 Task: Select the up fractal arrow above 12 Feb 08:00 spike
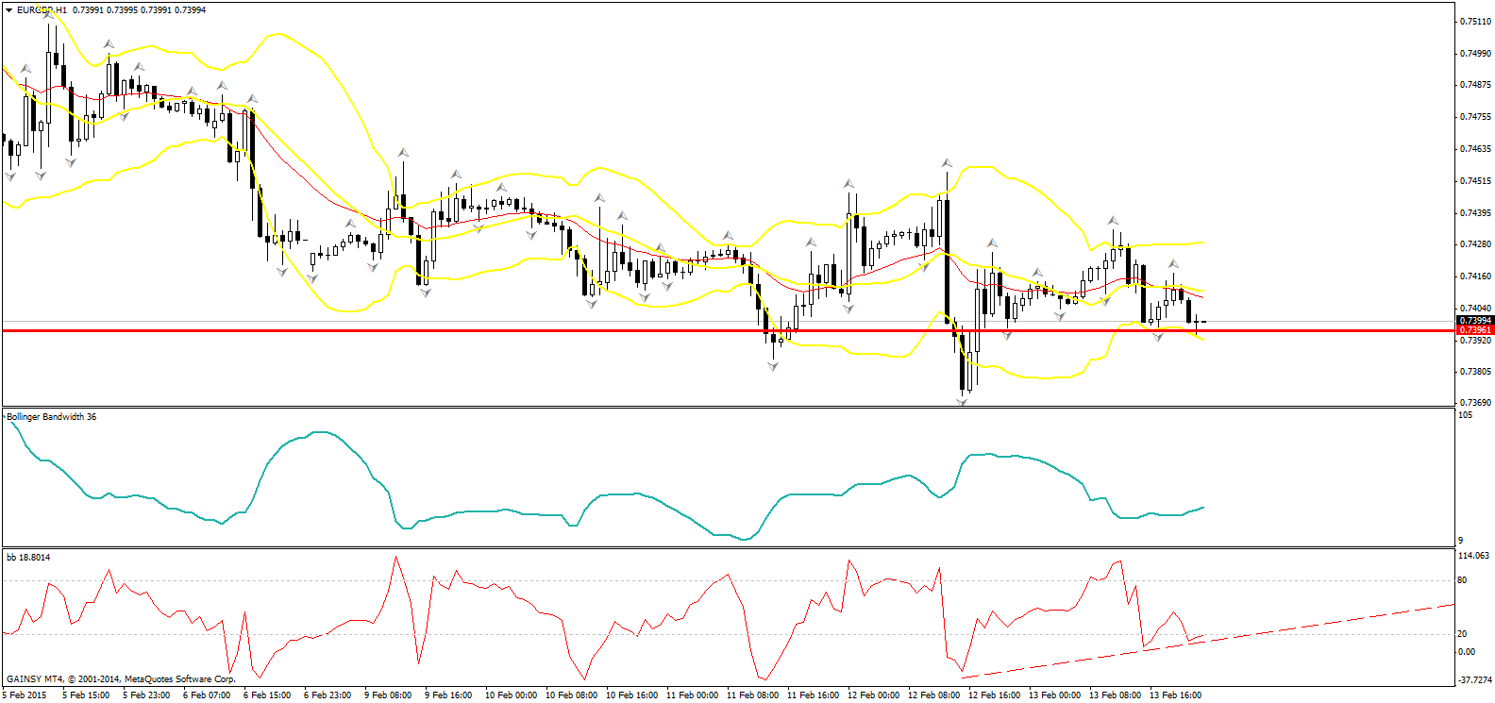point(947,163)
